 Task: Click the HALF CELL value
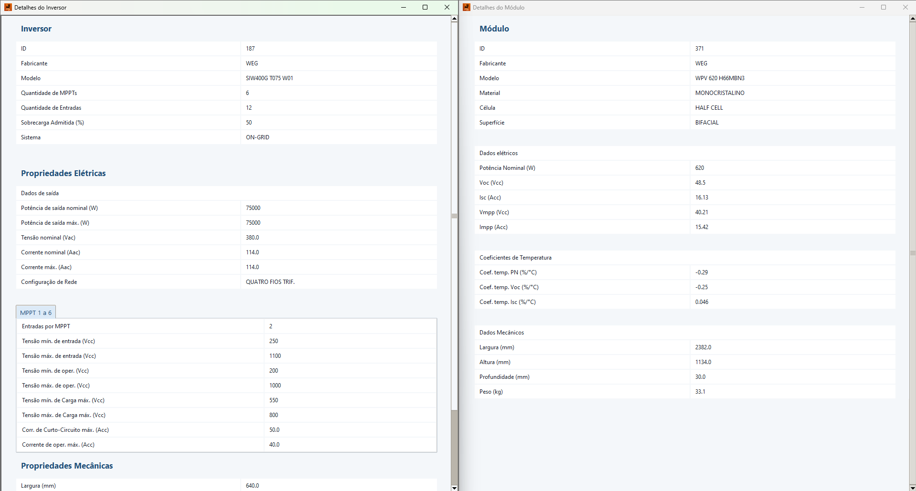pyautogui.click(x=709, y=107)
